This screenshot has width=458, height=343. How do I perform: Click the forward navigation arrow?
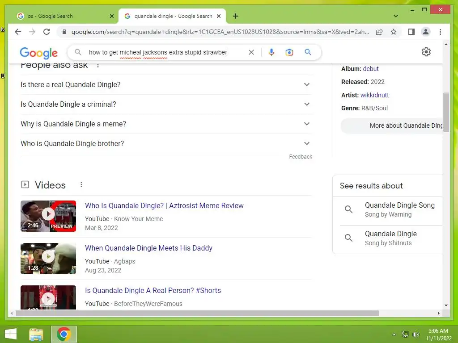[x=32, y=32]
